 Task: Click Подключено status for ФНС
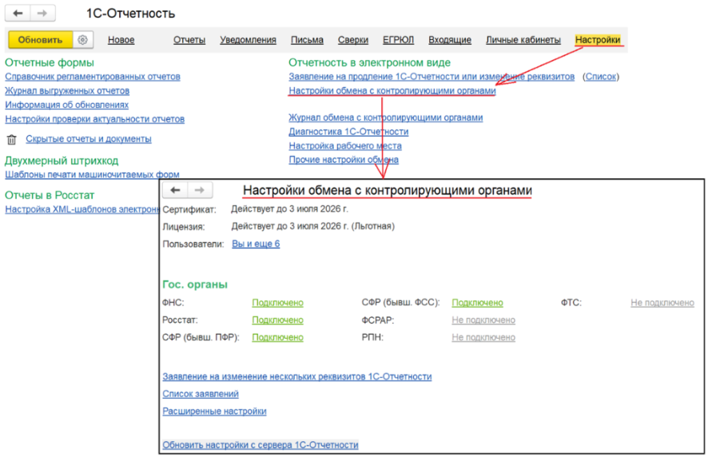[278, 303]
